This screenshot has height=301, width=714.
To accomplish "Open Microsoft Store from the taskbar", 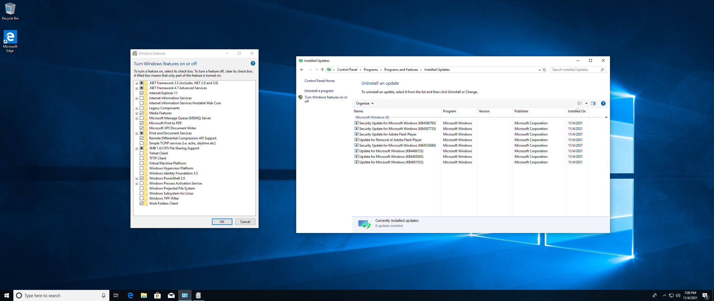I will (x=158, y=295).
